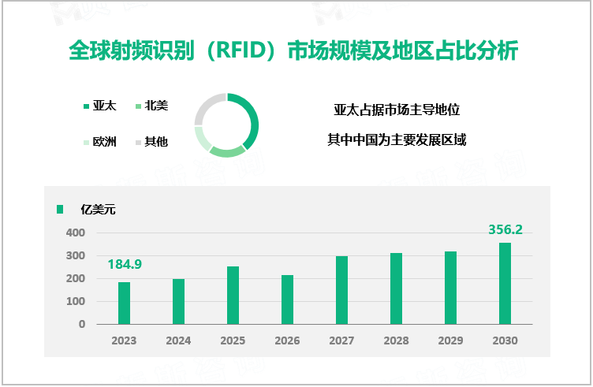Click the 2025 x-axis label
The height and width of the screenshot is (387, 593).
point(233,341)
